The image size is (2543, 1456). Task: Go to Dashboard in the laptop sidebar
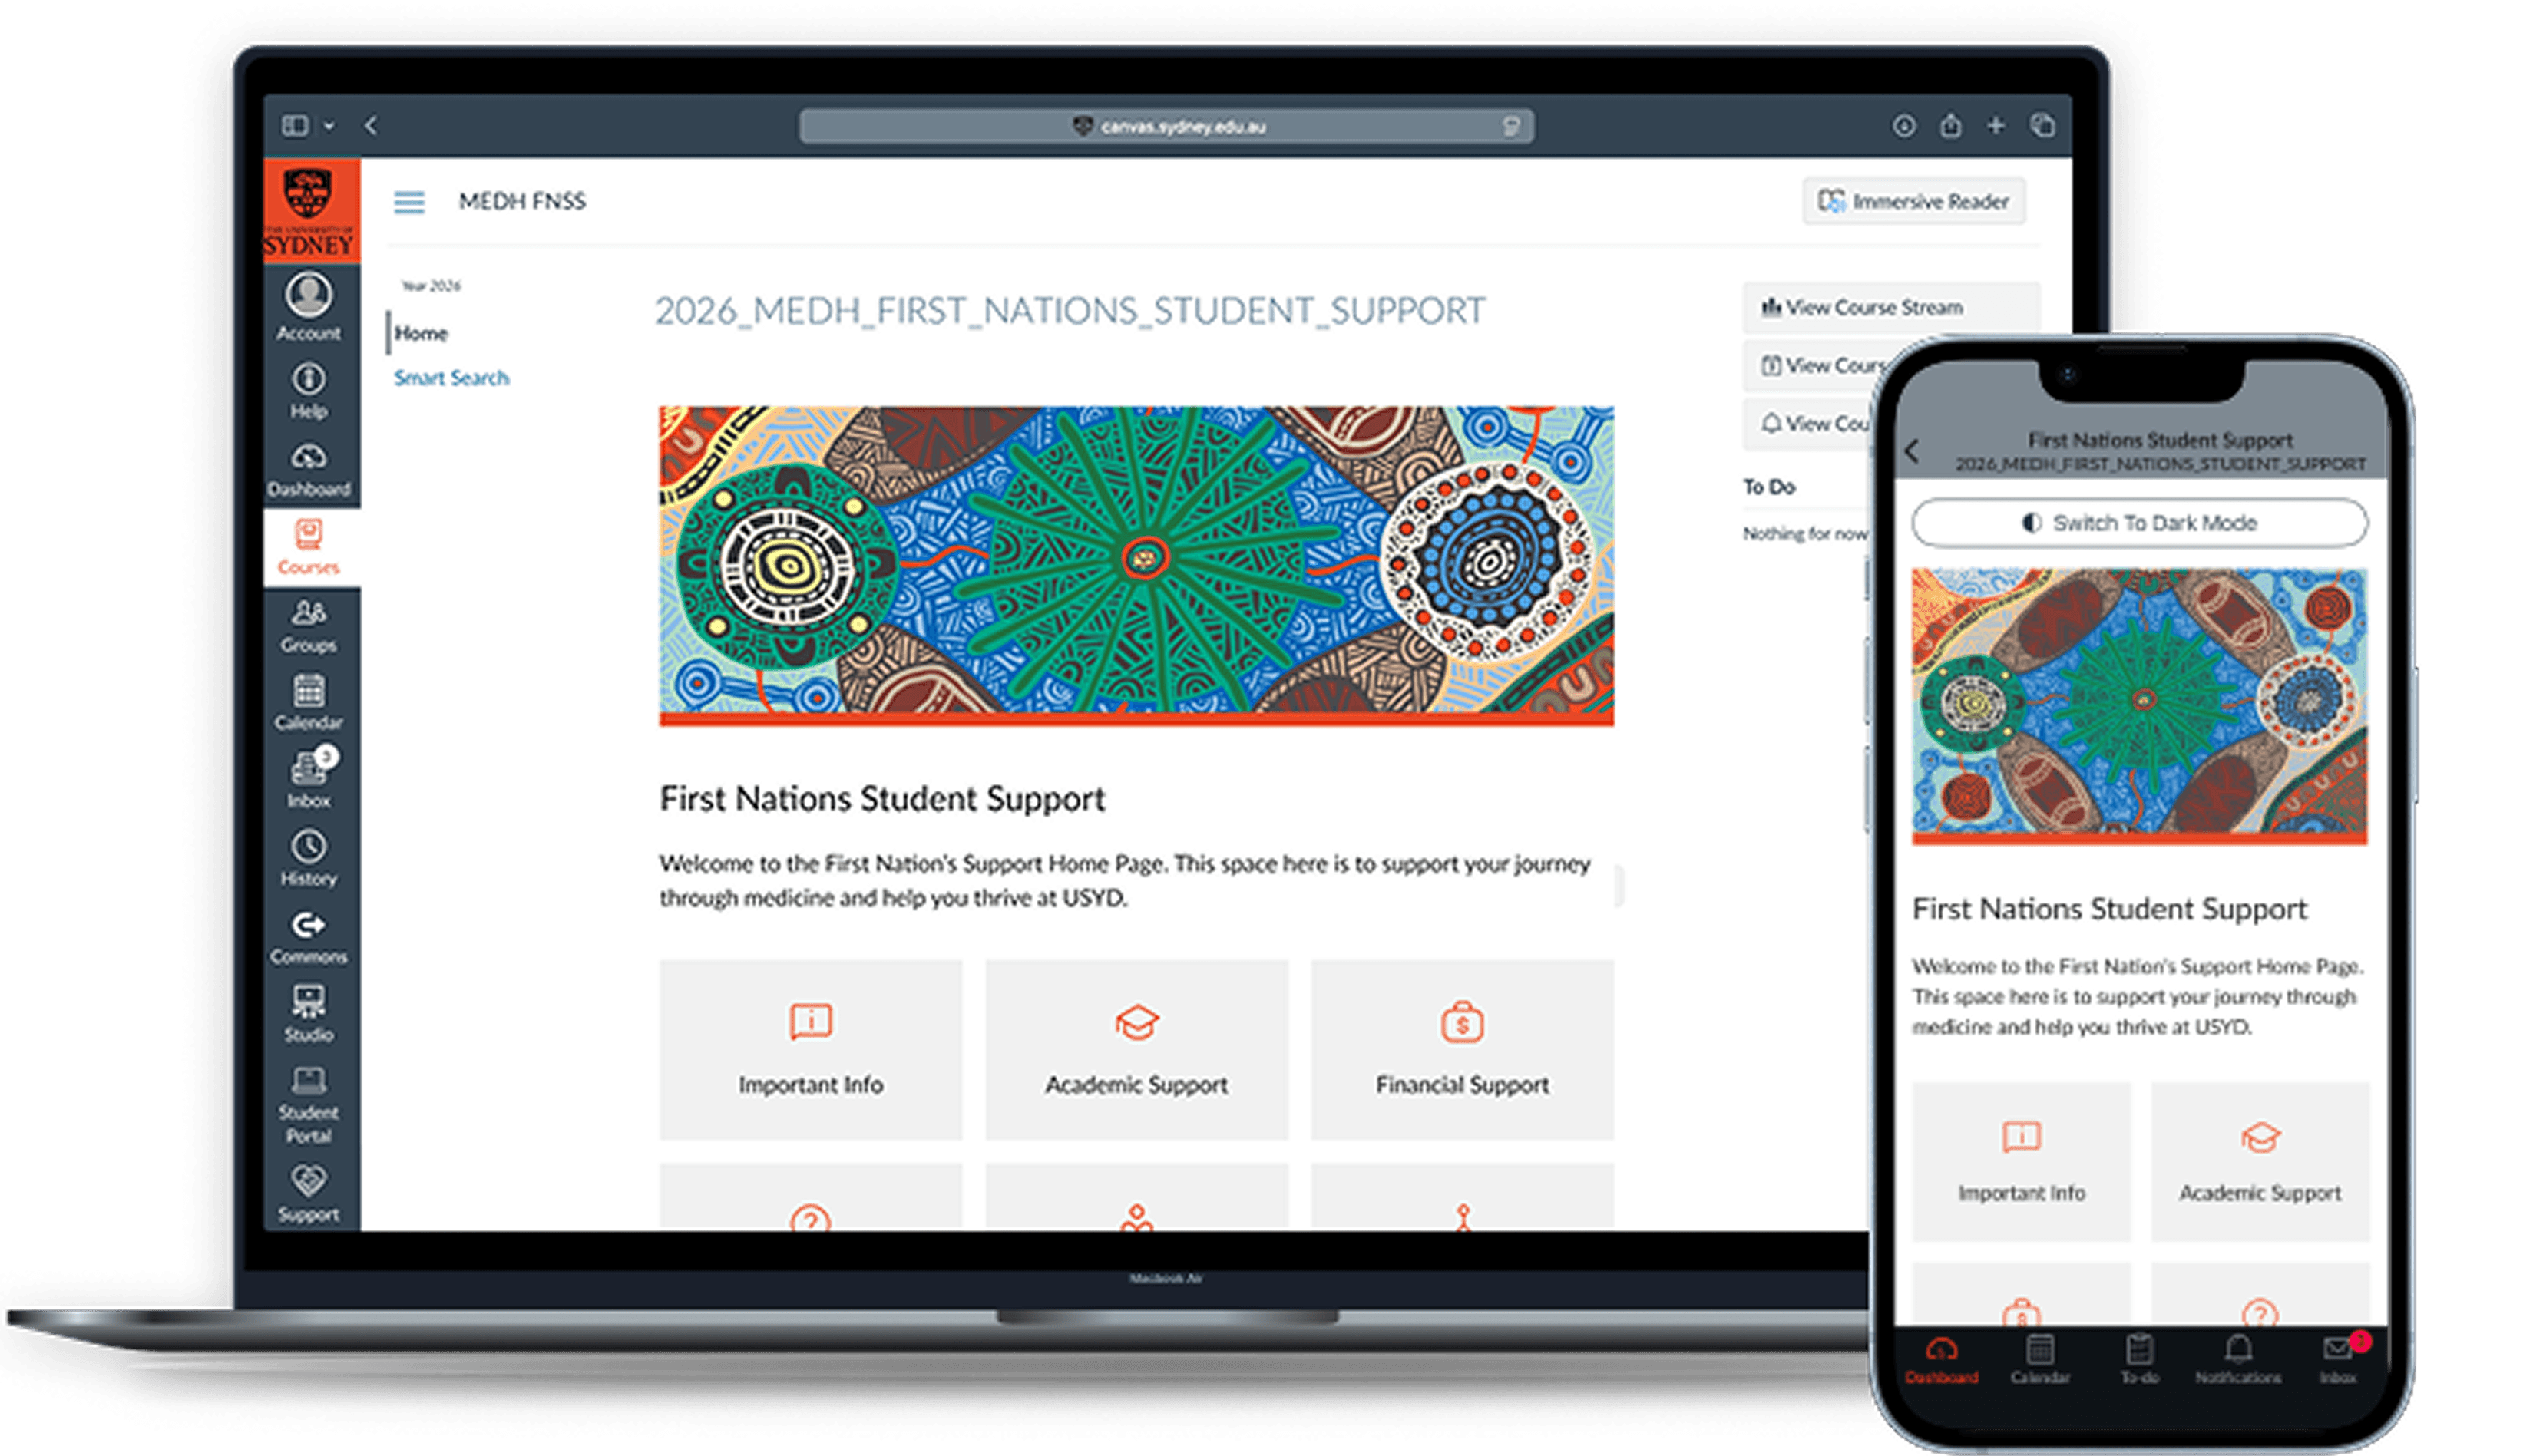point(308,469)
